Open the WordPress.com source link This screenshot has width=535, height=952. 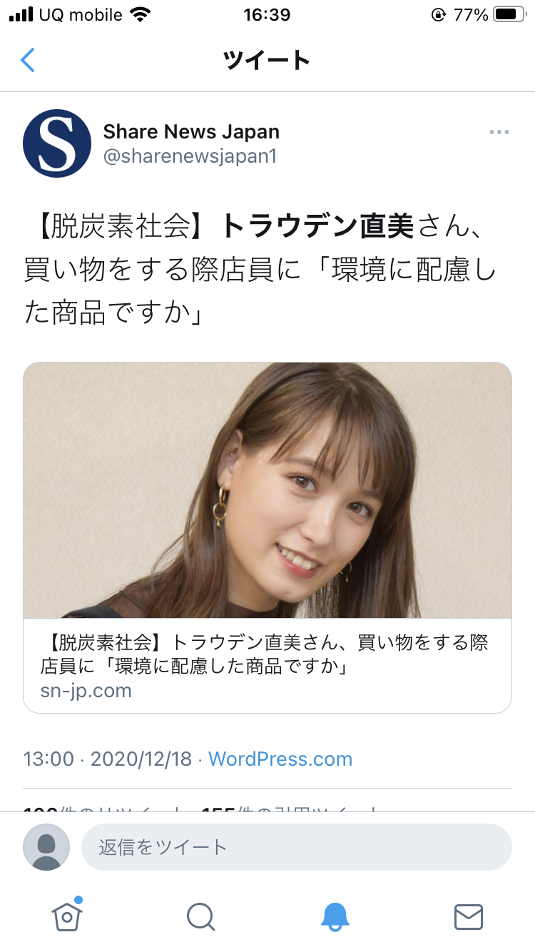[x=280, y=759]
